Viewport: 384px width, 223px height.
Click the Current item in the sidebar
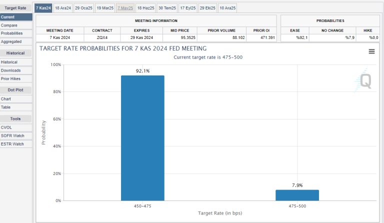coord(8,17)
